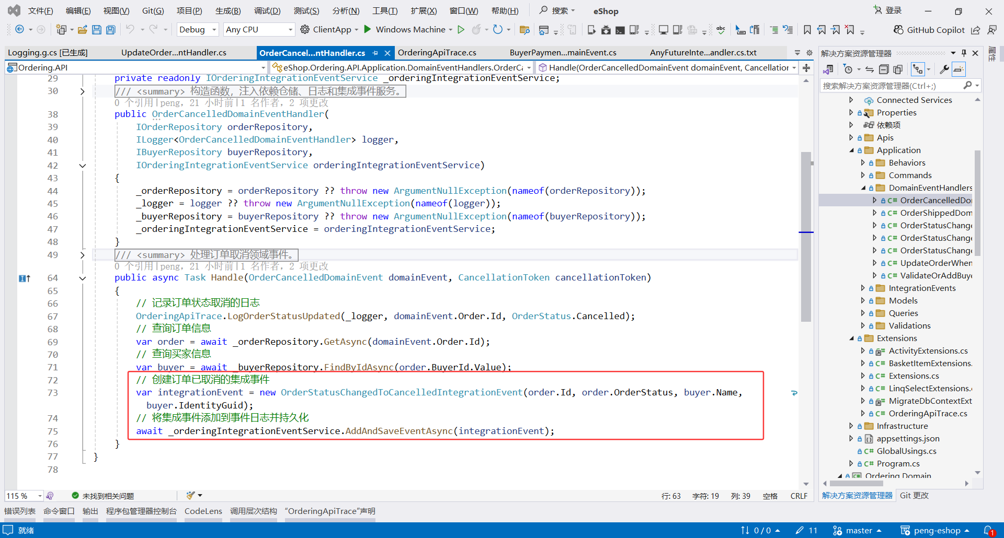Screen dimensions: 1004x538
Task: Toggle the Preview Selected Items button
Action: pyautogui.click(x=959, y=69)
